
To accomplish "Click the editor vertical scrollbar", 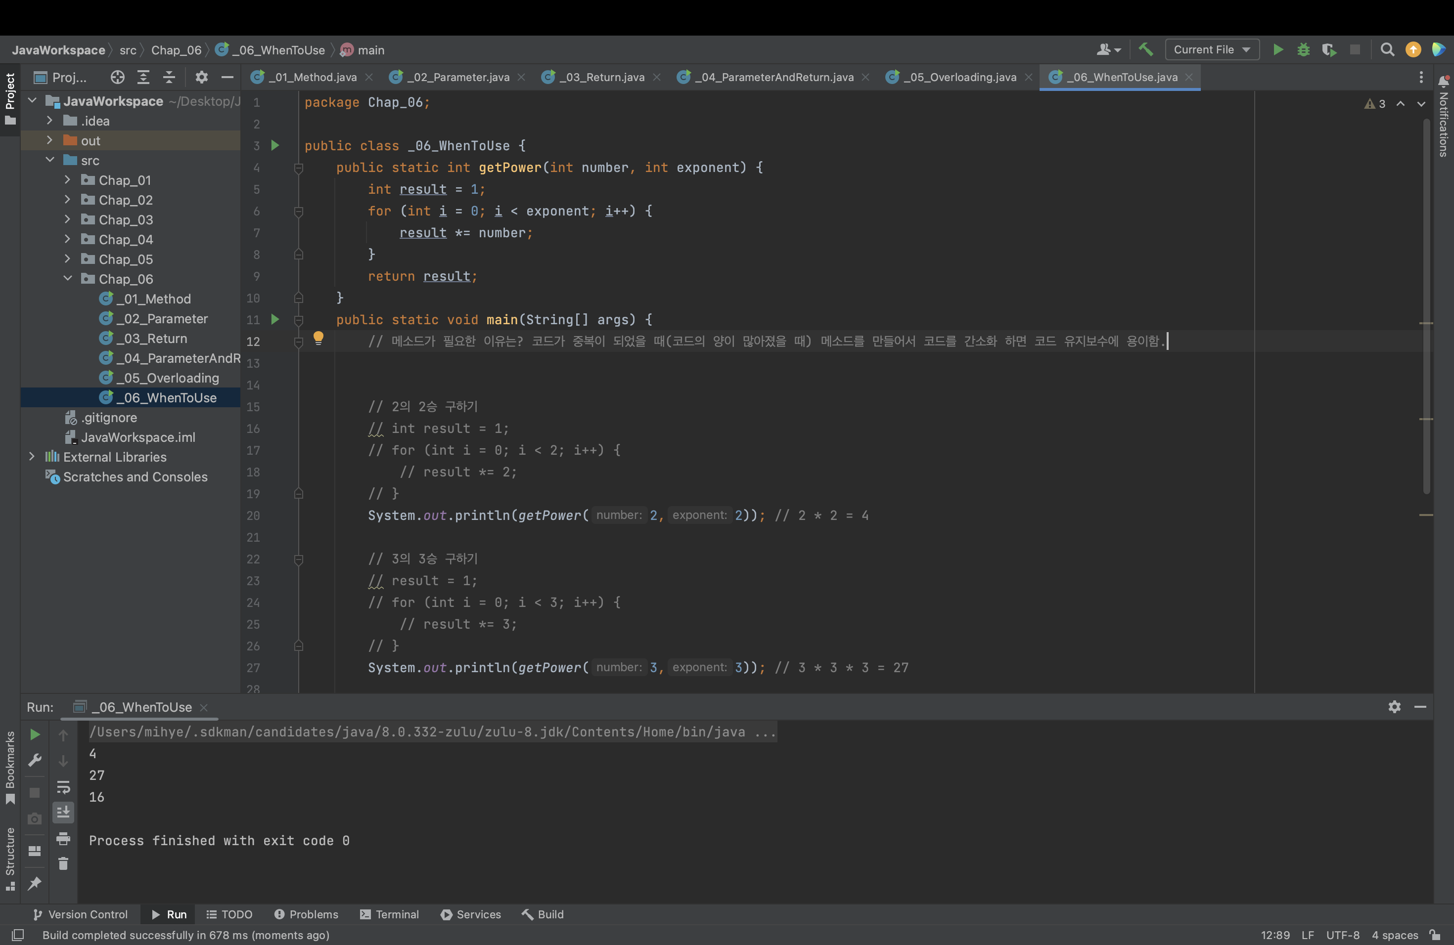I will 1426,305.
